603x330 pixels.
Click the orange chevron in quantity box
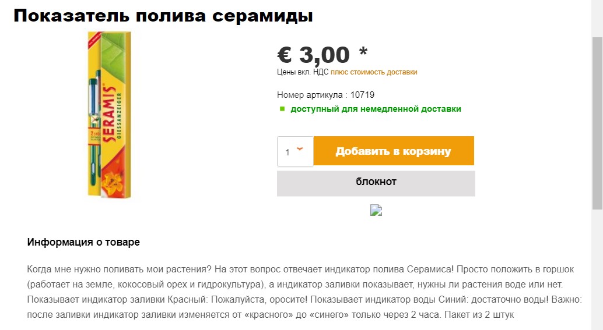tap(300, 149)
